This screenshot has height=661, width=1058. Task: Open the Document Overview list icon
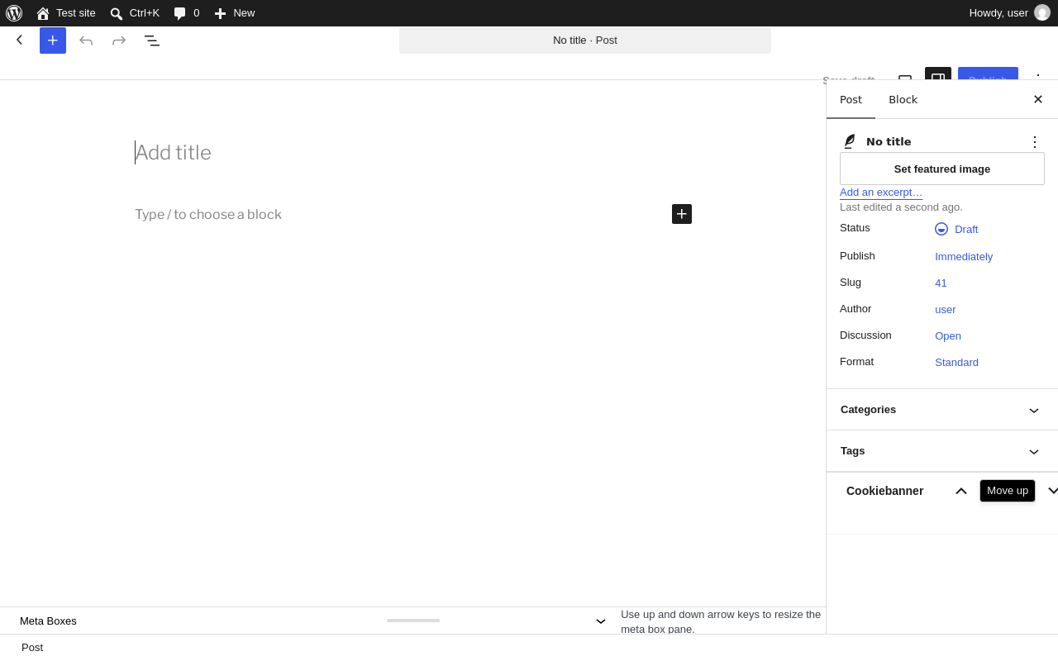152,40
